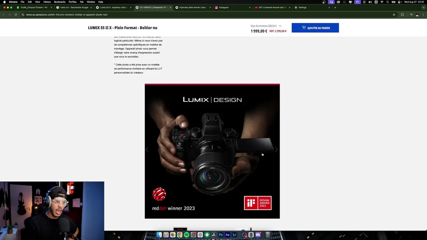Viewport: 427px width, 240px height.
Task: Click Ajouter au panier button
Action: [315, 28]
